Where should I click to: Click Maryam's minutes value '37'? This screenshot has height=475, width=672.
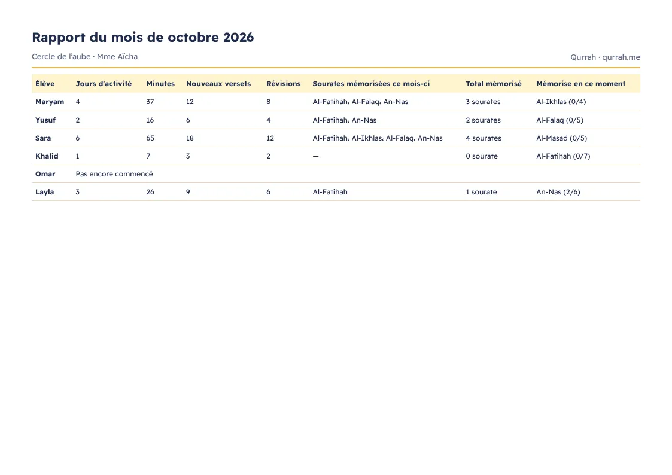click(150, 102)
